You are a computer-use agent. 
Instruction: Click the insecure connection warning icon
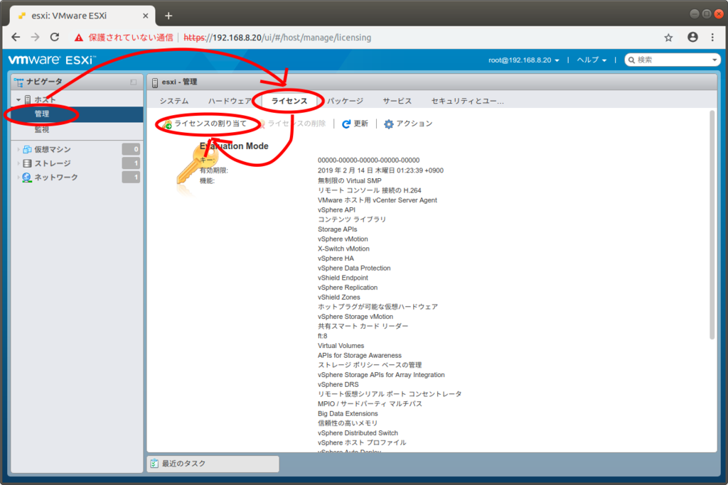point(79,38)
